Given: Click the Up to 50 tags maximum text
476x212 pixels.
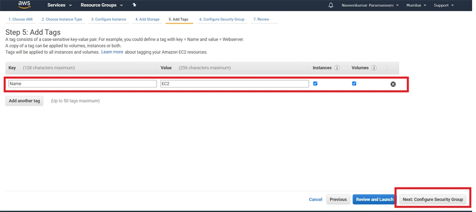Looking at the screenshot, I should 75,101.
